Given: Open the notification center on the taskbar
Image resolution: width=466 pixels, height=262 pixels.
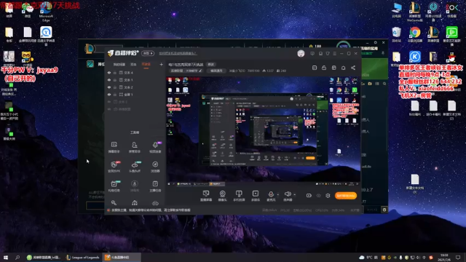Looking at the screenshot, I should 458,257.
